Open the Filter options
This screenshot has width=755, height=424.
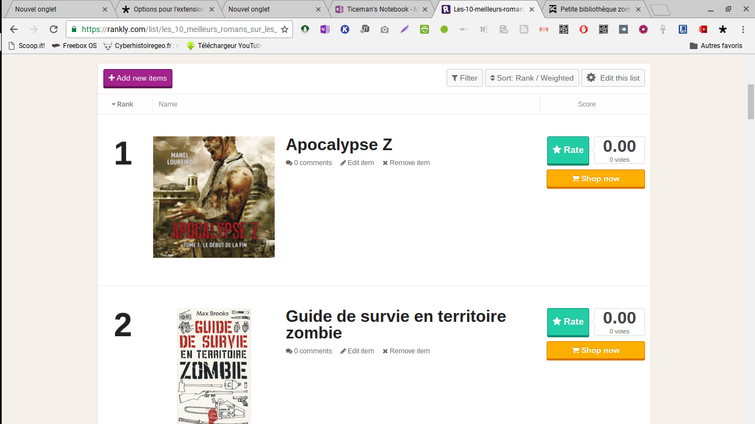[464, 78]
